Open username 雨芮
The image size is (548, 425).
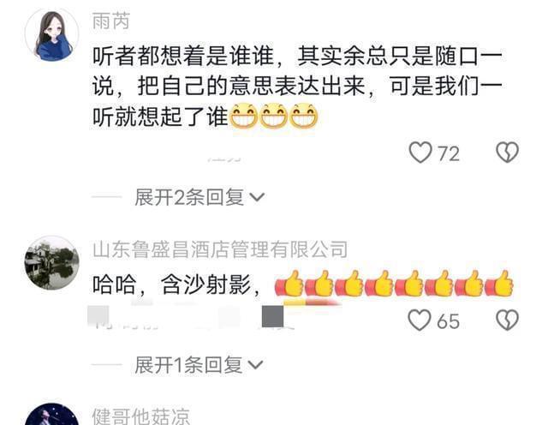110,21
